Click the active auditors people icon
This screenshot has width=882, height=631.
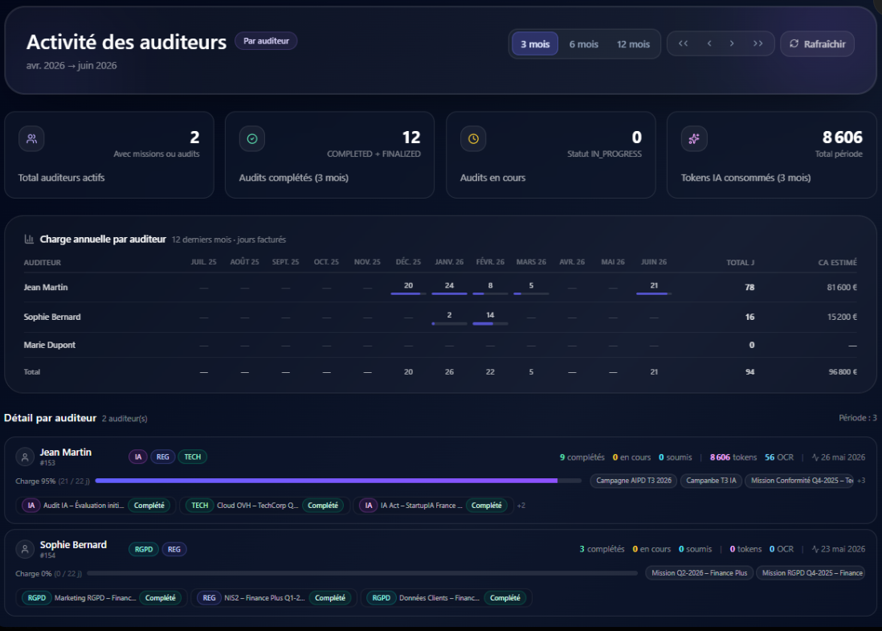(31, 138)
